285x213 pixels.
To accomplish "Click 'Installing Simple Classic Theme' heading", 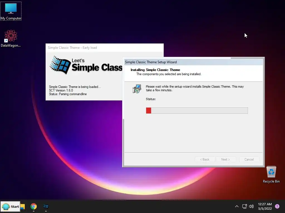I will tap(155, 70).
